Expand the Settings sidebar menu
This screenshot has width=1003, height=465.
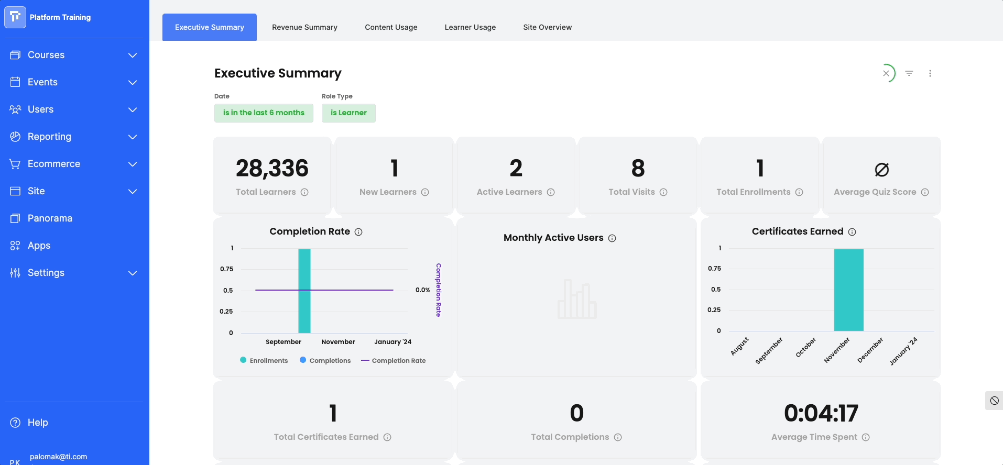coord(74,273)
